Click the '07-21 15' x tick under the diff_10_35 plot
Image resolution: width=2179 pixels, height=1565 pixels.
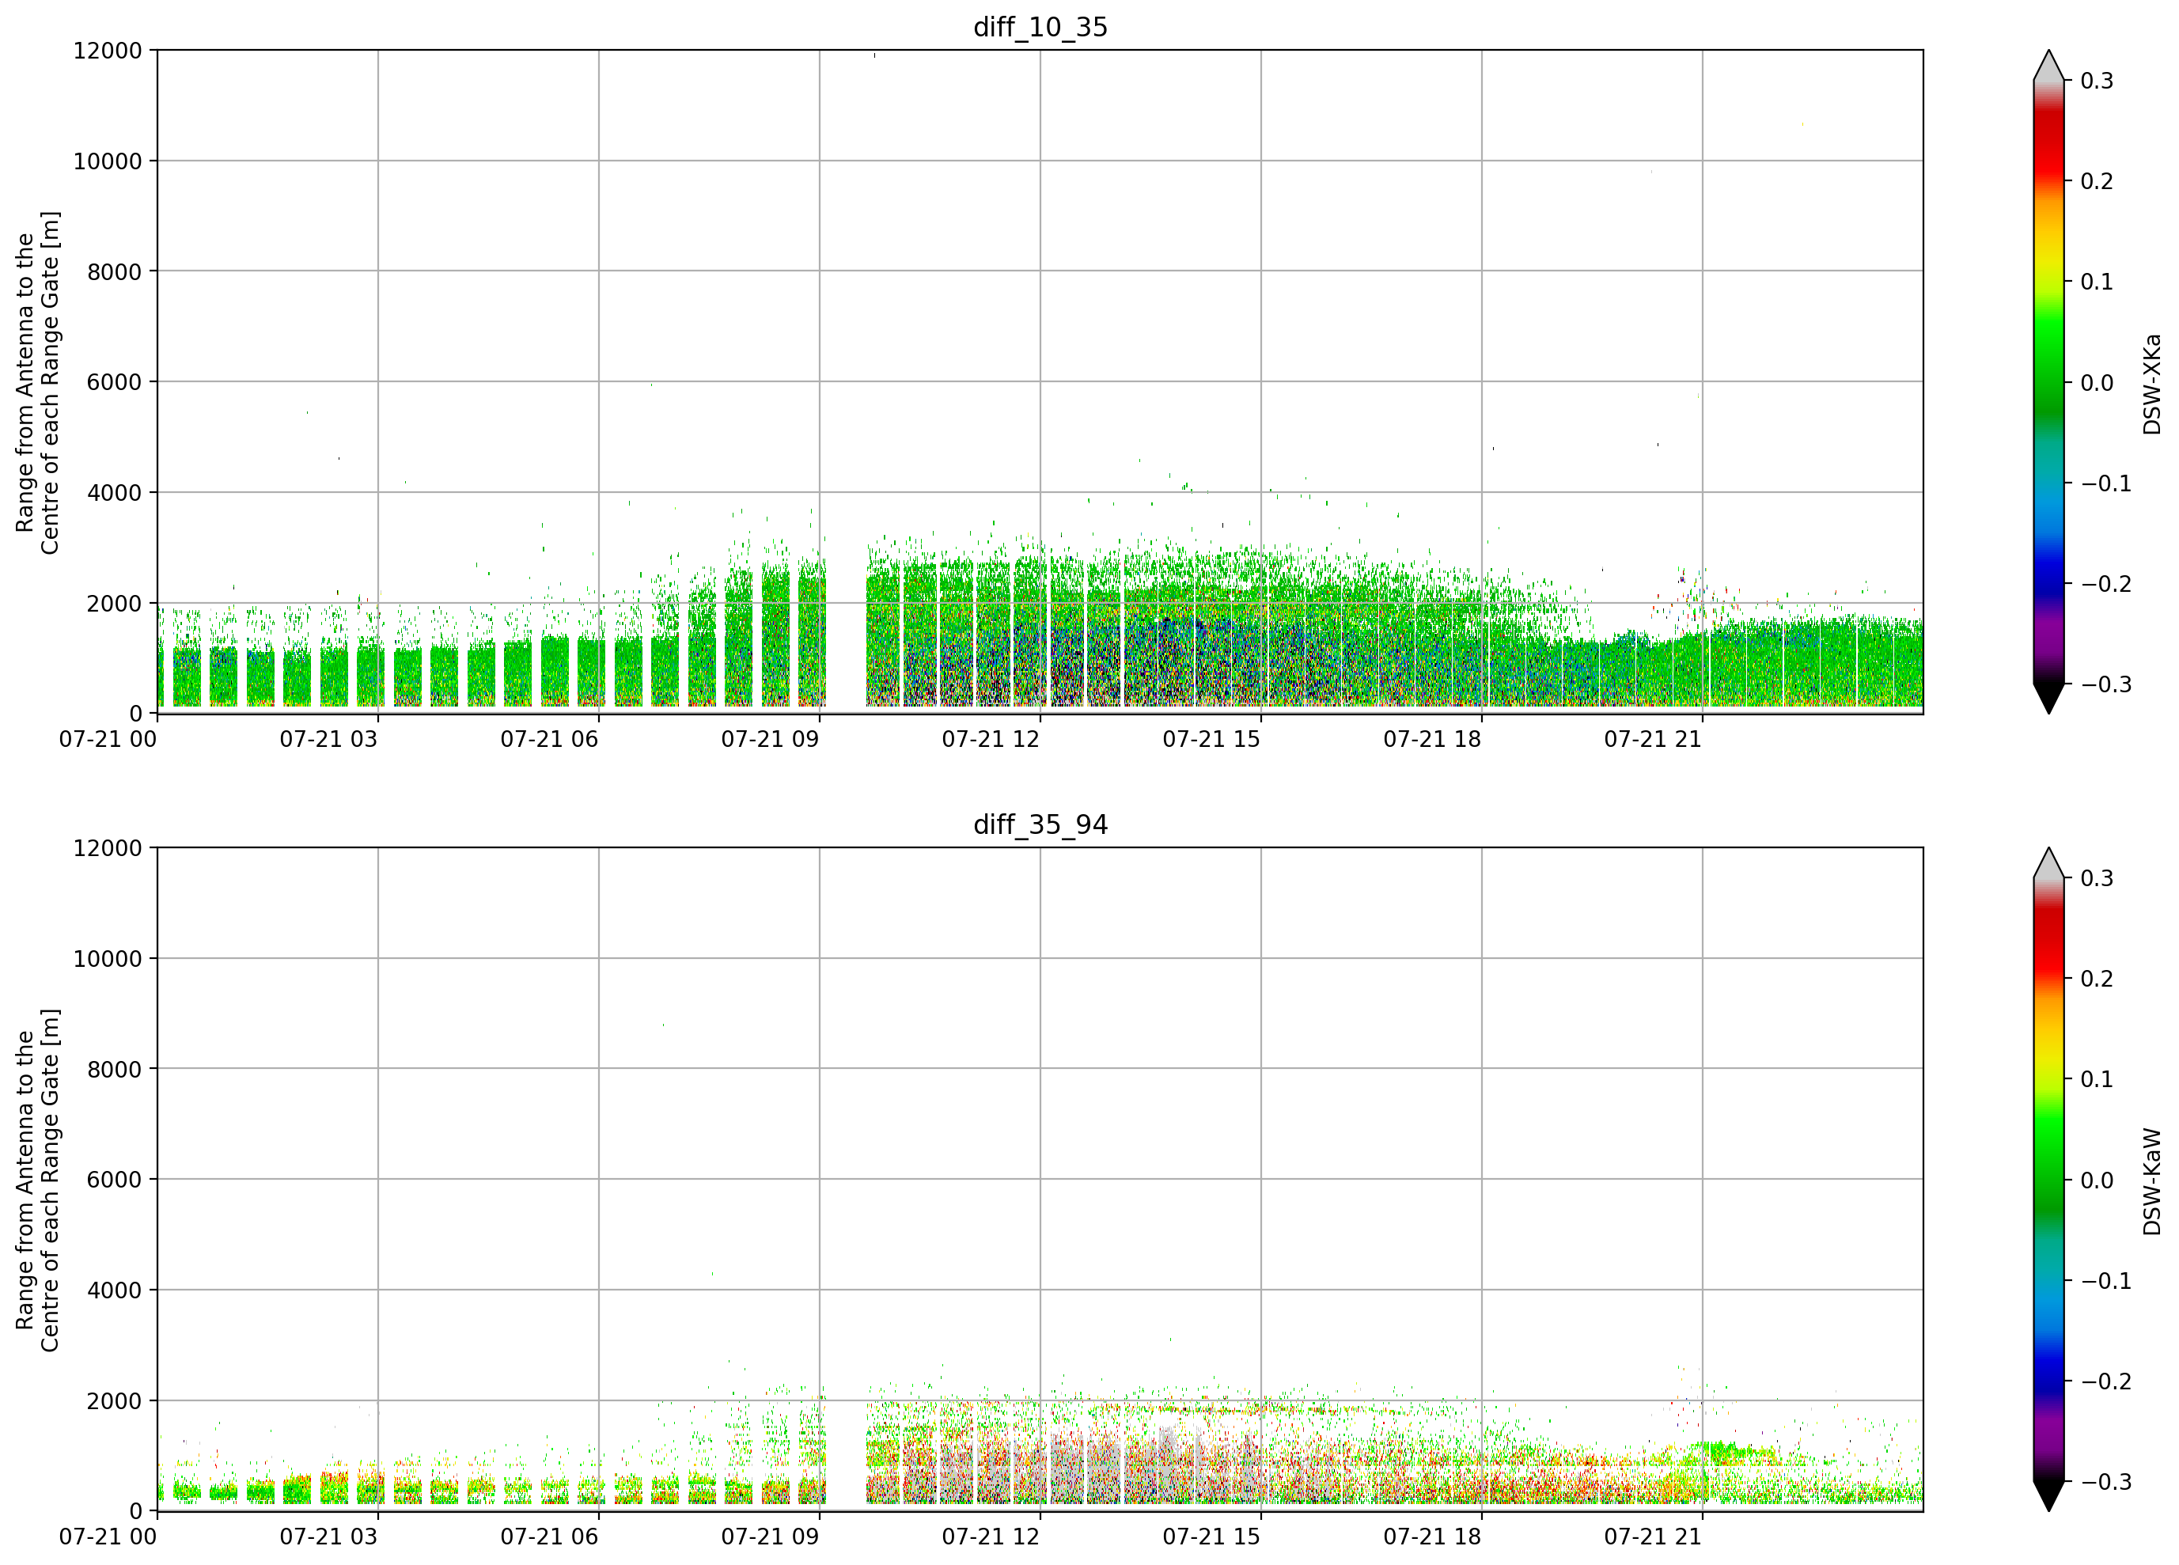(x=1211, y=739)
